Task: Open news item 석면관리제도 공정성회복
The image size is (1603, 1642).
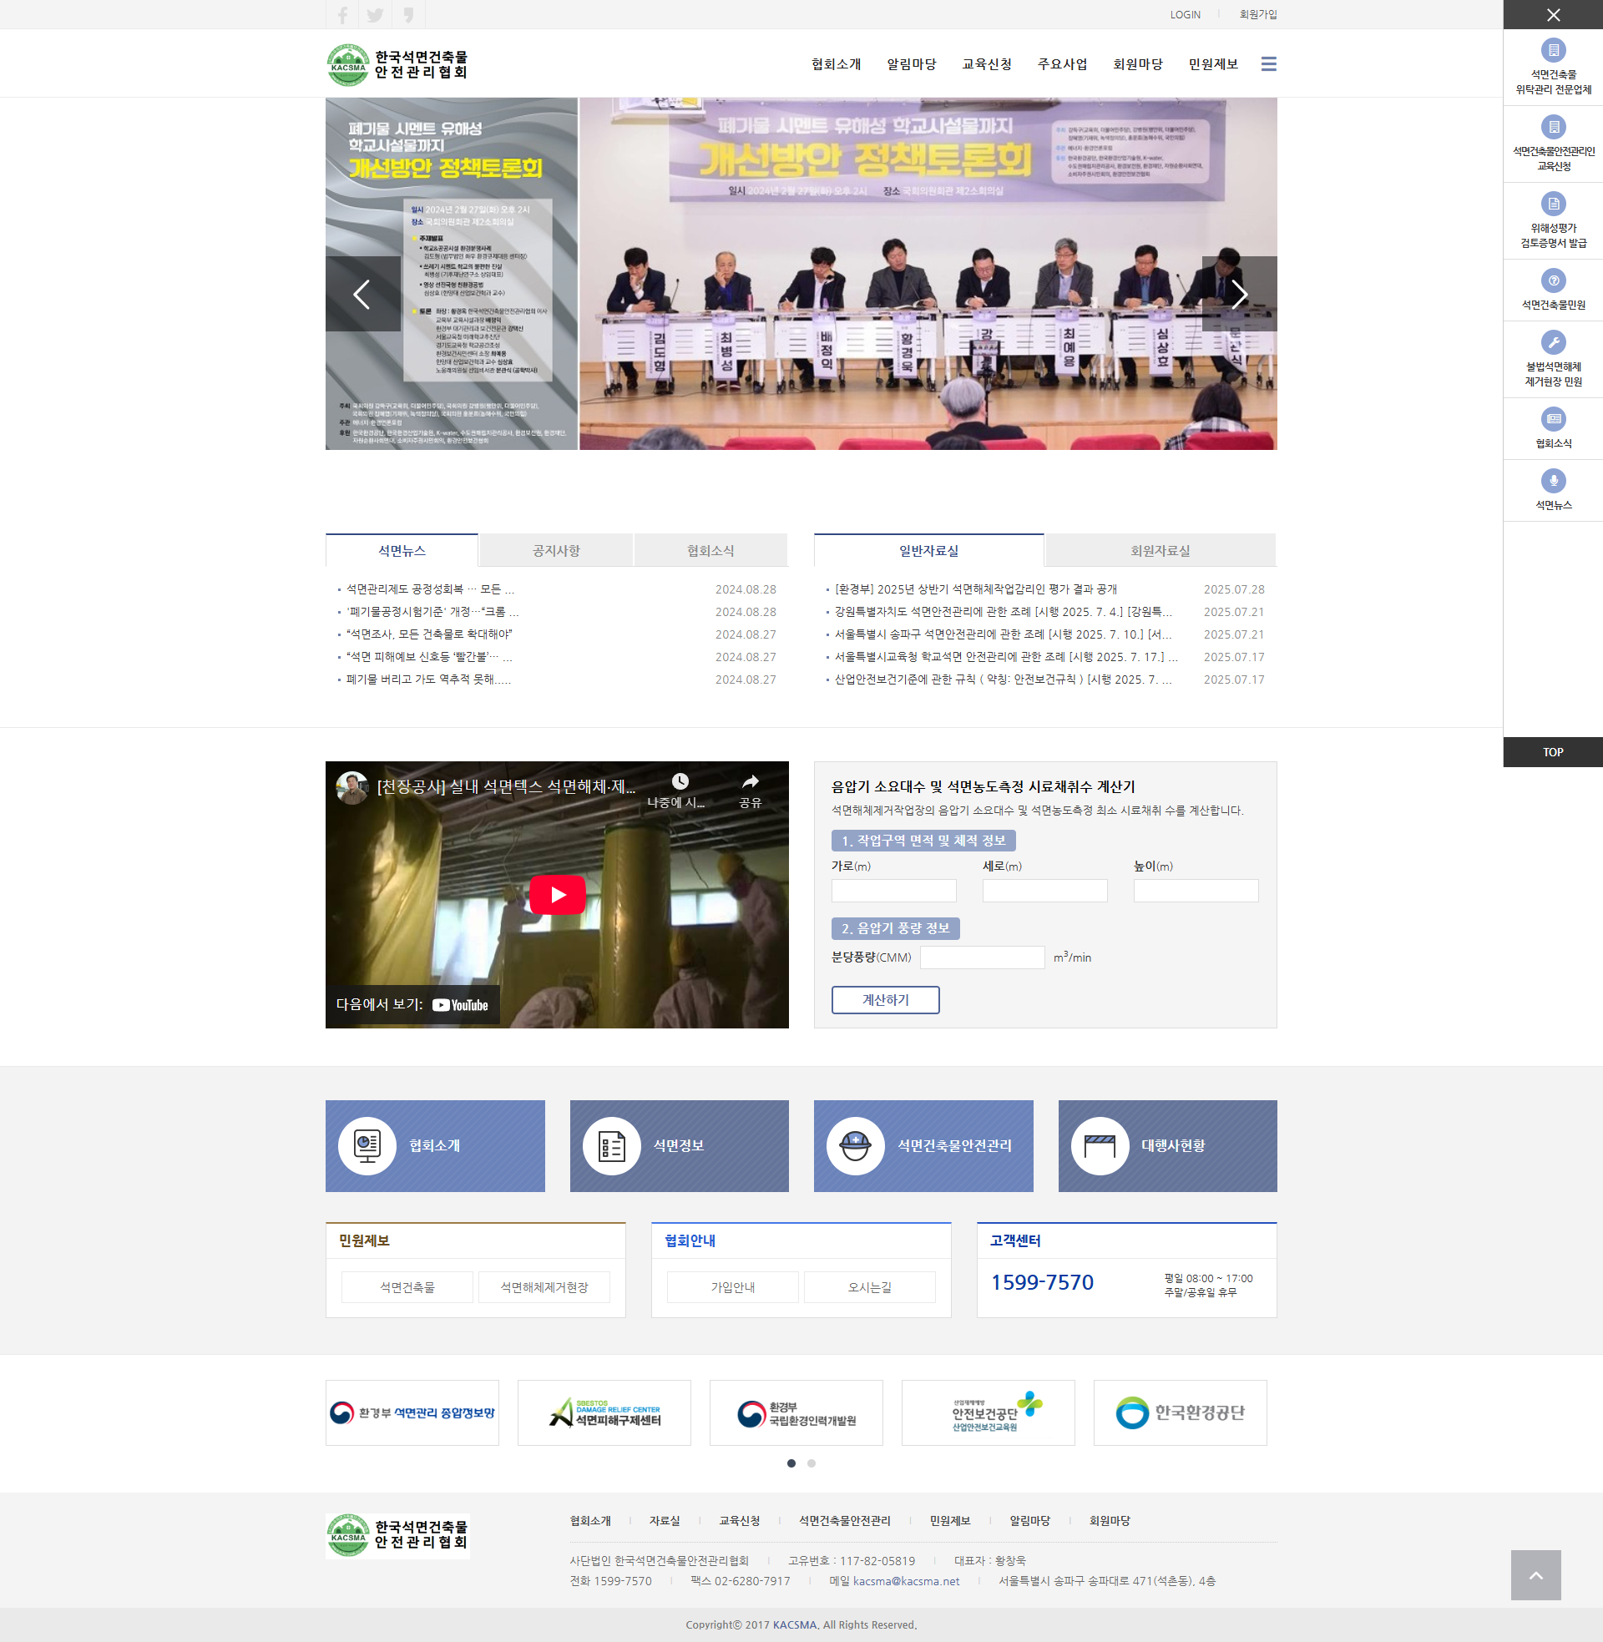Action: point(429,589)
